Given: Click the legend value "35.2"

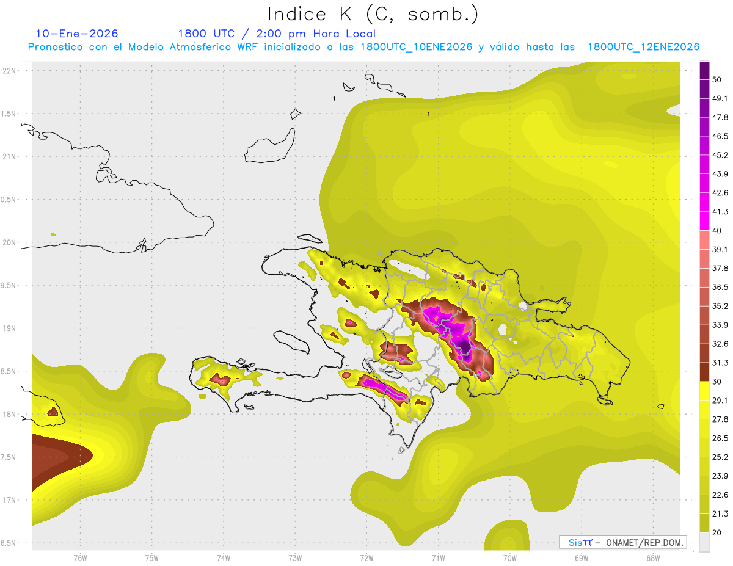Looking at the screenshot, I should coord(720,306).
